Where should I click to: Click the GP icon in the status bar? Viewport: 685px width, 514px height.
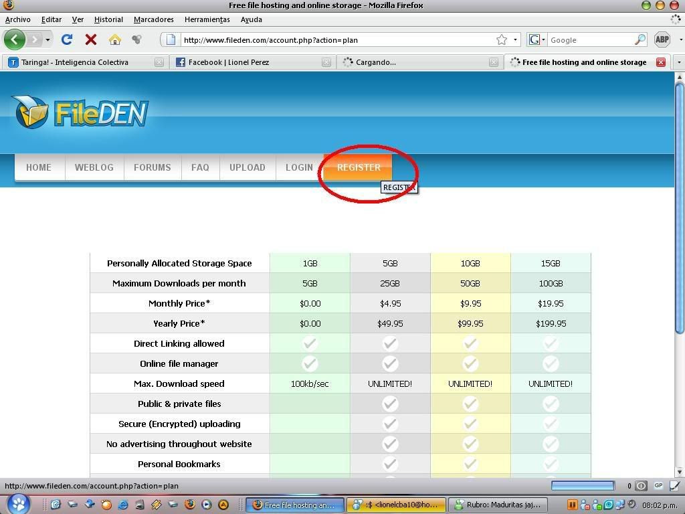point(658,486)
